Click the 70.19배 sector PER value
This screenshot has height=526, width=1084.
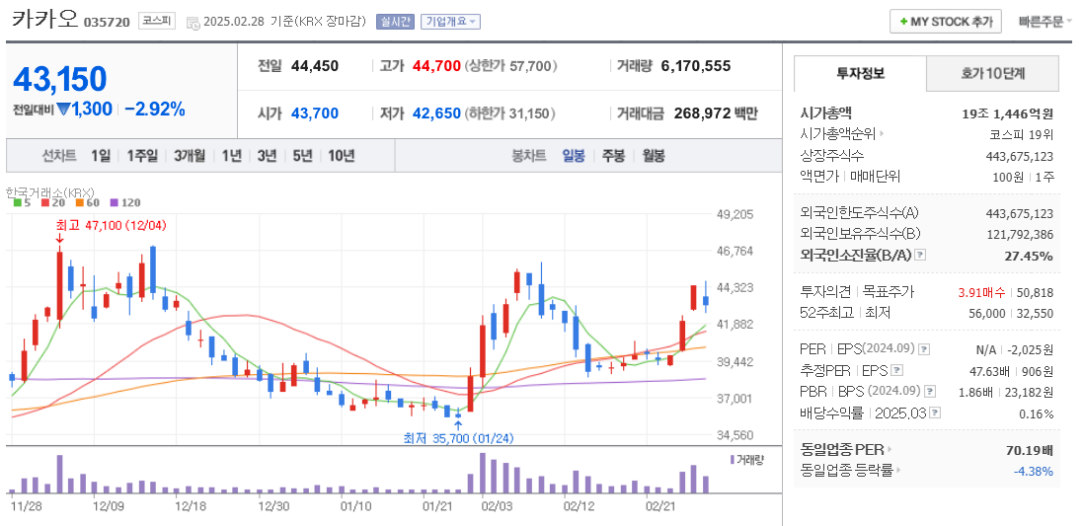coord(1030,451)
